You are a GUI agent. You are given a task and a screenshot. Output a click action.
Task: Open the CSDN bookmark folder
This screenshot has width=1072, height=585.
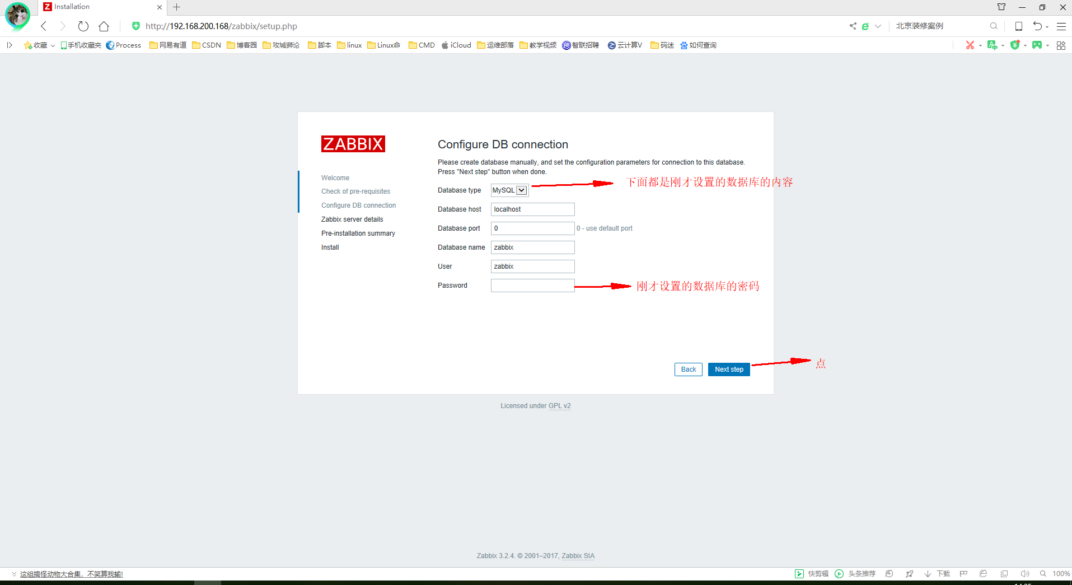pos(207,45)
